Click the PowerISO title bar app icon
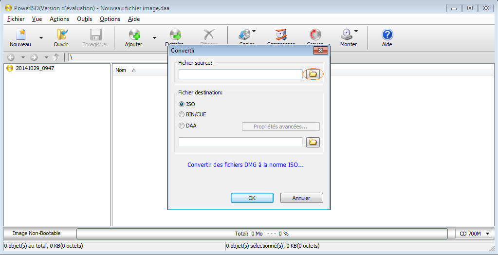Image resolution: width=498 pixels, height=255 pixels. (x=9, y=8)
